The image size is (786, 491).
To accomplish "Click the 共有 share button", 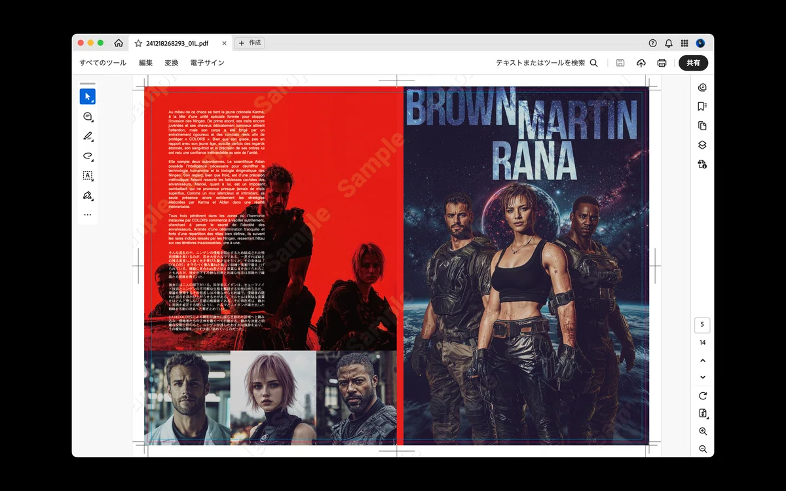I will 693,63.
